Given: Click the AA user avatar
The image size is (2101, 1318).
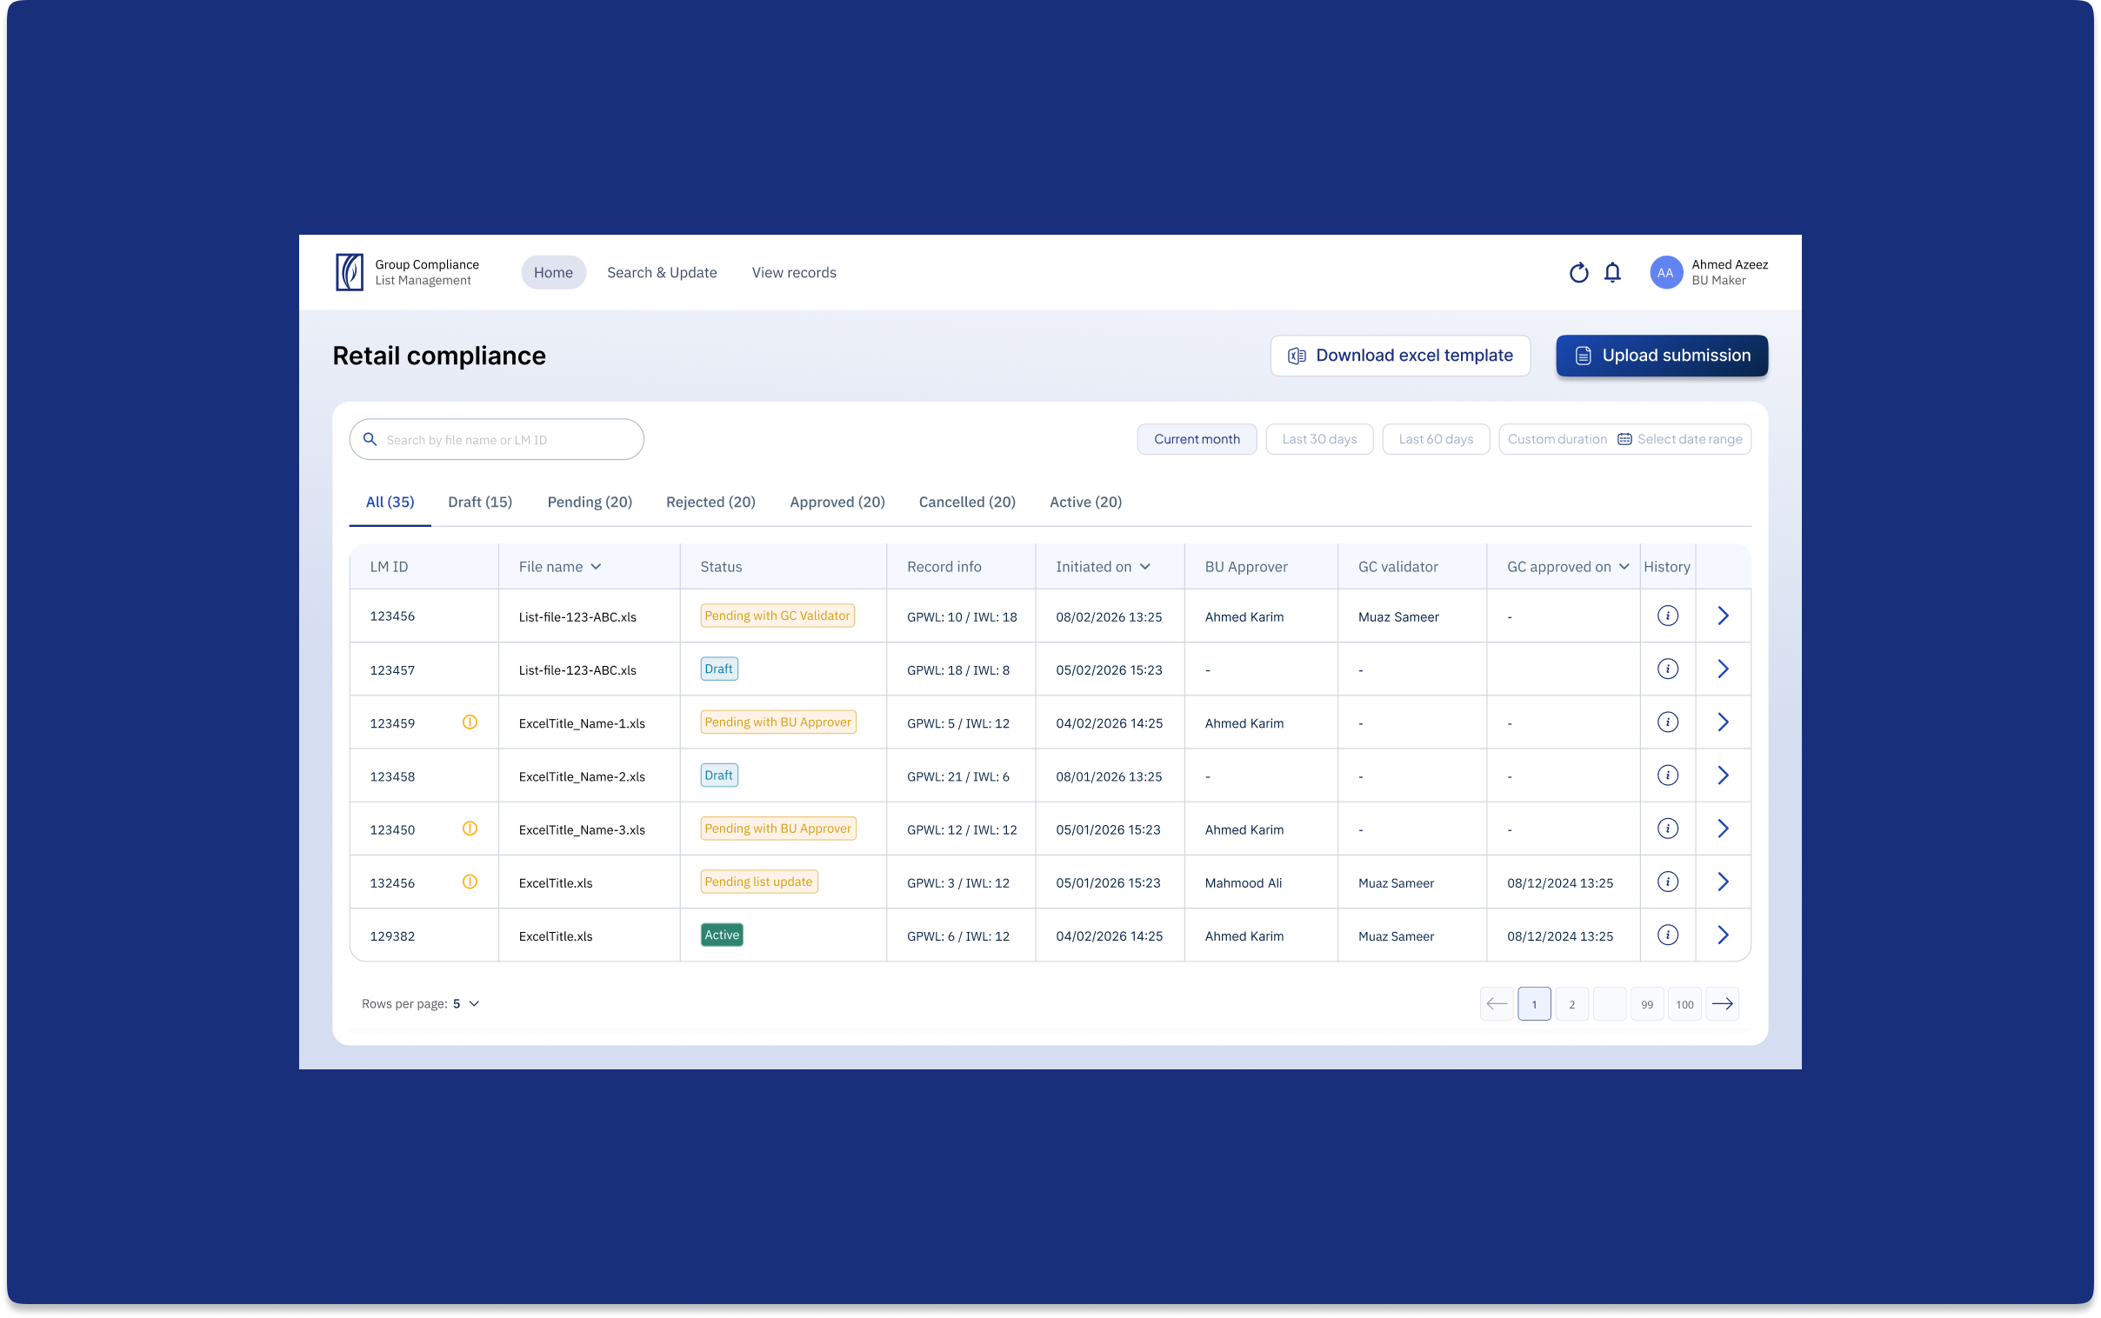Looking at the screenshot, I should (x=1665, y=273).
